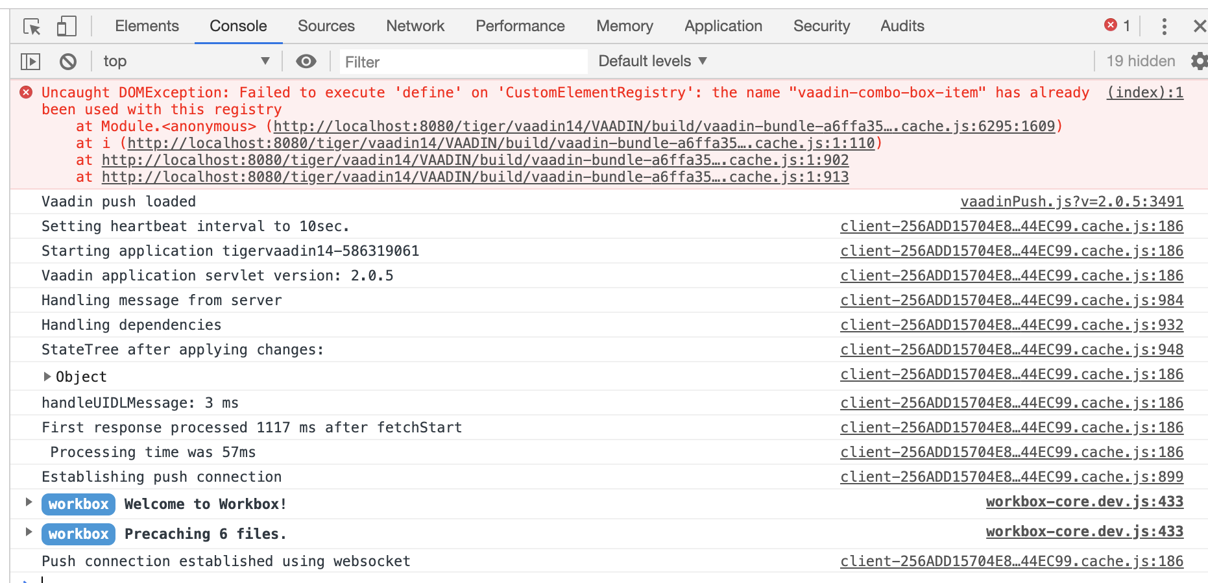Open console settings gear icon
Screen dimensions: 1208x583
click(1199, 62)
